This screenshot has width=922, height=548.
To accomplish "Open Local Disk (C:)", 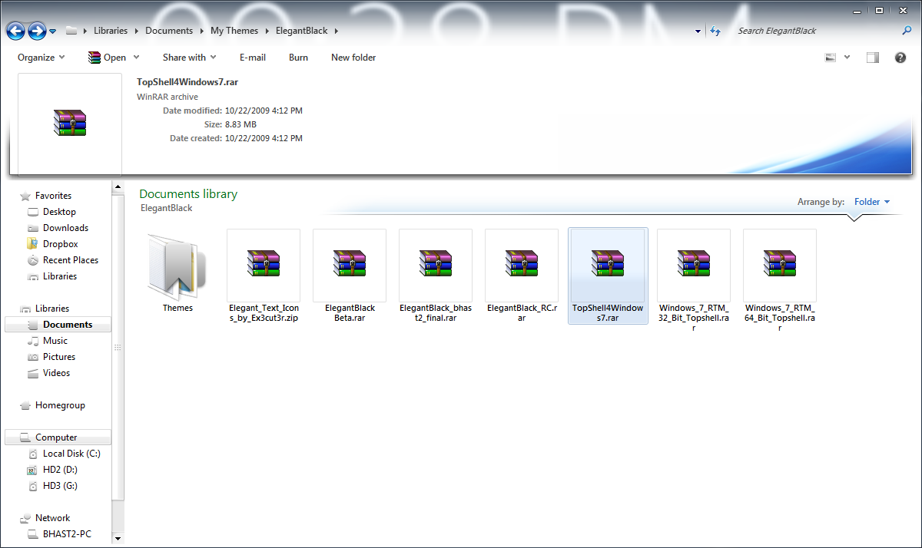I will 71,454.
